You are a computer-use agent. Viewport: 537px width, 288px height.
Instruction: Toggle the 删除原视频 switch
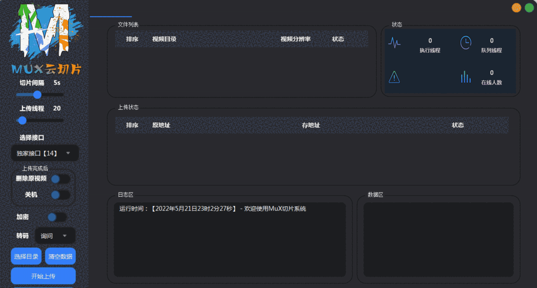pos(60,179)
